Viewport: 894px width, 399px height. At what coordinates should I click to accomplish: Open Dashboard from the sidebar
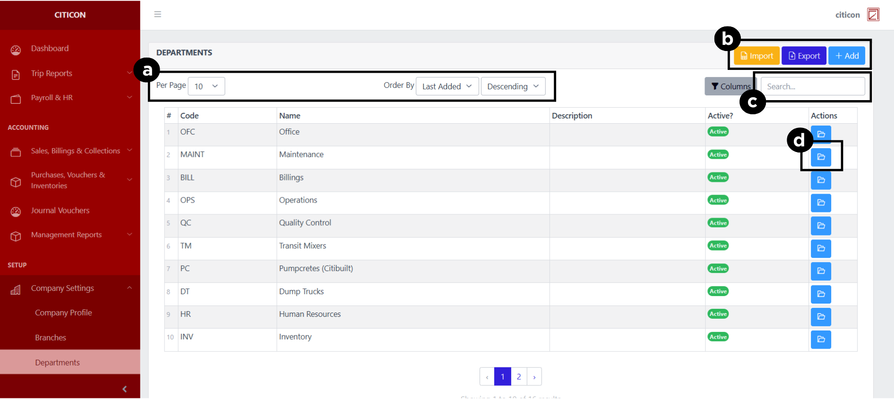point(50,49)
